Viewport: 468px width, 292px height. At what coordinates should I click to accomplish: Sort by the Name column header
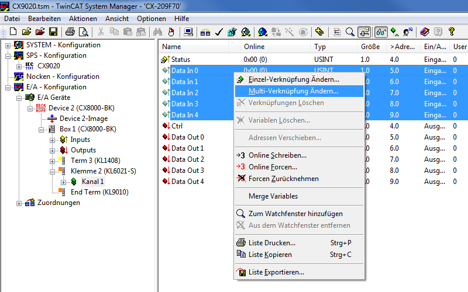pyautogui.click(x=194, y=47)
